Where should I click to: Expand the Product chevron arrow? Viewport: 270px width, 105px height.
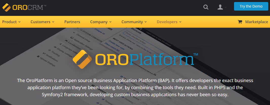click(x=20, y=22)
